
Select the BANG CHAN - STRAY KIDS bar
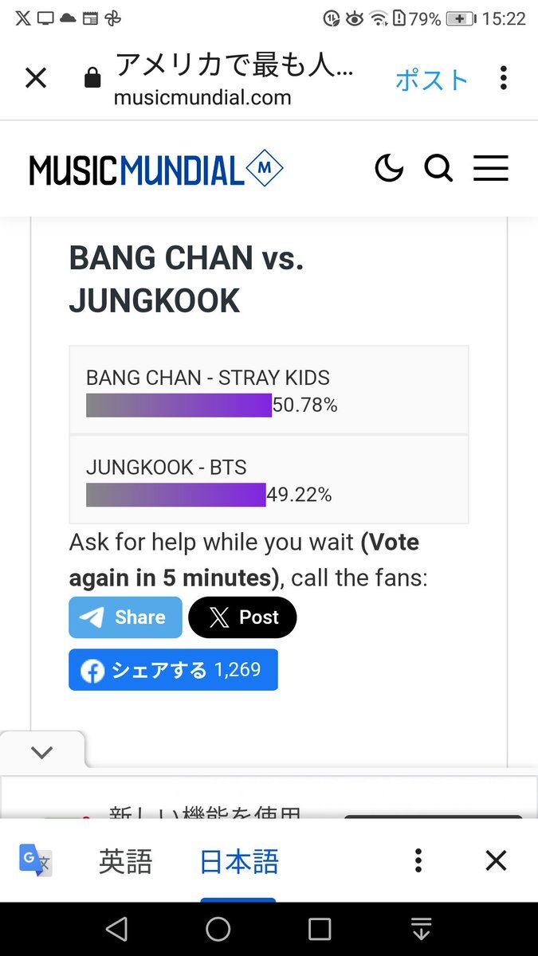pos(269,390)
